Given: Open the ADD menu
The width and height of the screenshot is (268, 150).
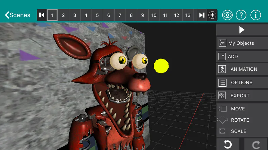Looking at the screenshot, I should pyautogui.click(x=242, y=57).
